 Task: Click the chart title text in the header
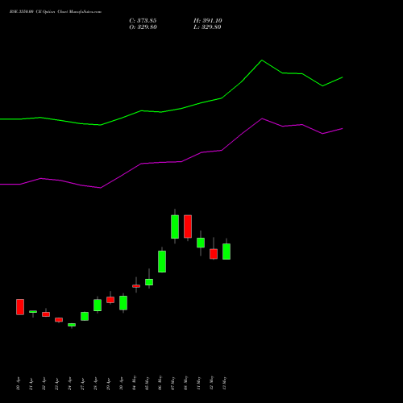click(56, 12)
